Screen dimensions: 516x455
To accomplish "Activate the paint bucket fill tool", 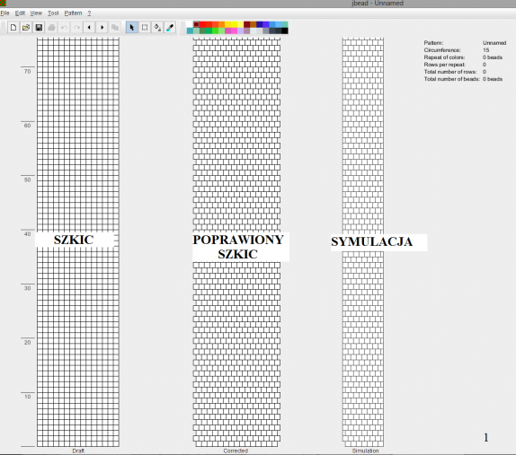I will (157, 27).
